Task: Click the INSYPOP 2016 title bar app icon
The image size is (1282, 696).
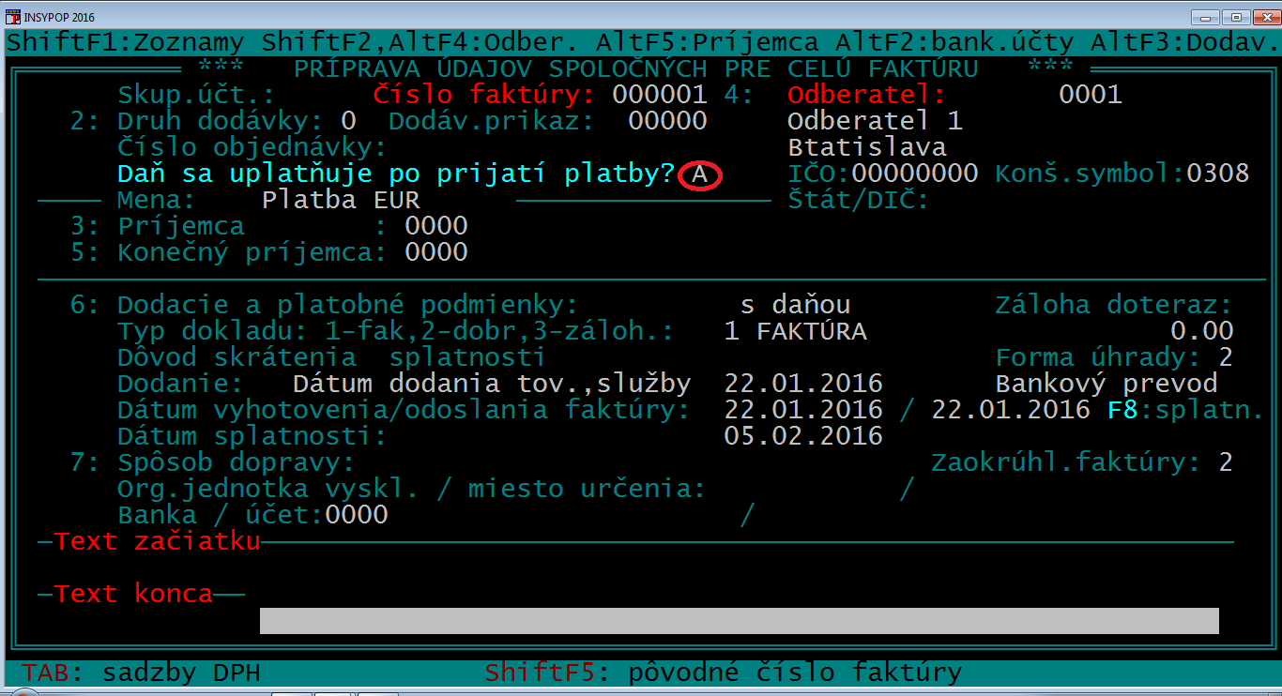Action: (13, 16)
